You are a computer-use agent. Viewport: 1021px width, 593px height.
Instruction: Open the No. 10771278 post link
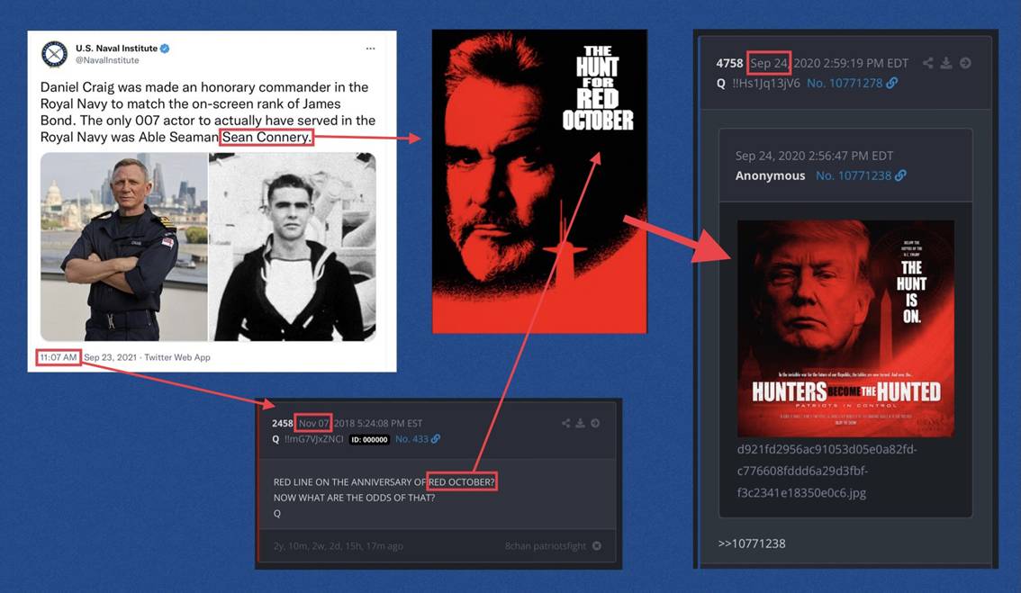[x=845, y=83]
